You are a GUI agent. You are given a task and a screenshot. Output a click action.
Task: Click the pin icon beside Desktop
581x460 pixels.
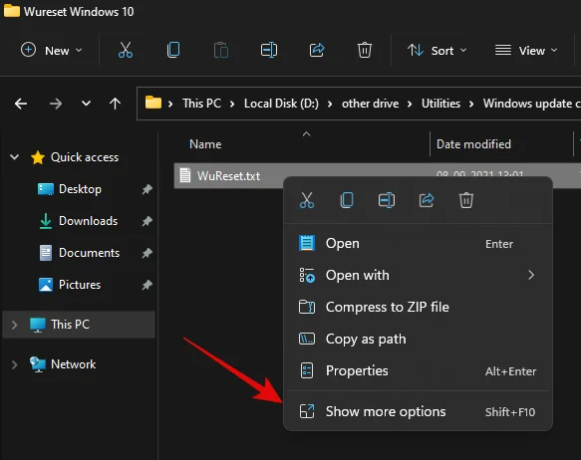click(x=147, y=189)
